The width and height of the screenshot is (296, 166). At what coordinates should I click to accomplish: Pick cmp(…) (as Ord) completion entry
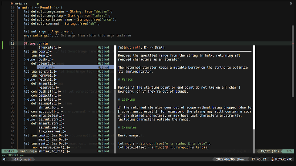tap(75, 135)
